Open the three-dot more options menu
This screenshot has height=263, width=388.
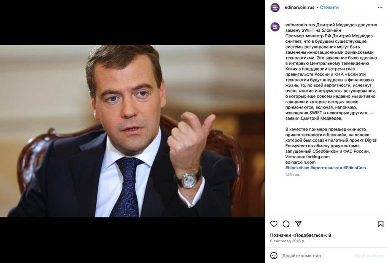[x=380, y=8]
